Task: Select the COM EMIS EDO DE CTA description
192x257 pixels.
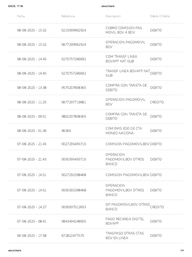Action: (123, 131)
